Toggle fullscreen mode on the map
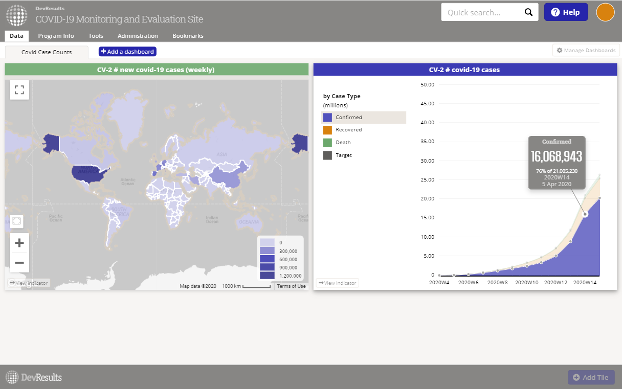 [x=19, y=90]
